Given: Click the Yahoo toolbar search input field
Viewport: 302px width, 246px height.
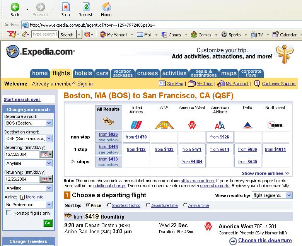Looking at the screenshot, I should [x=44, y=34].
